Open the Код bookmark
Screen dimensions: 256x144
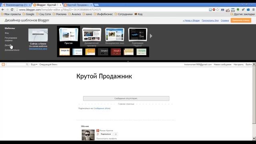click(138, 14)
